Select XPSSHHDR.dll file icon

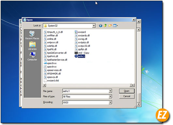click(x=45, y=74)
